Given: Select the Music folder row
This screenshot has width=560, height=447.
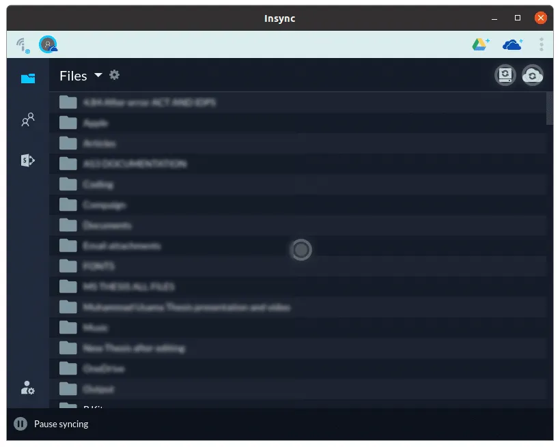Looking at the screenshot, I should tap(298, 328).
